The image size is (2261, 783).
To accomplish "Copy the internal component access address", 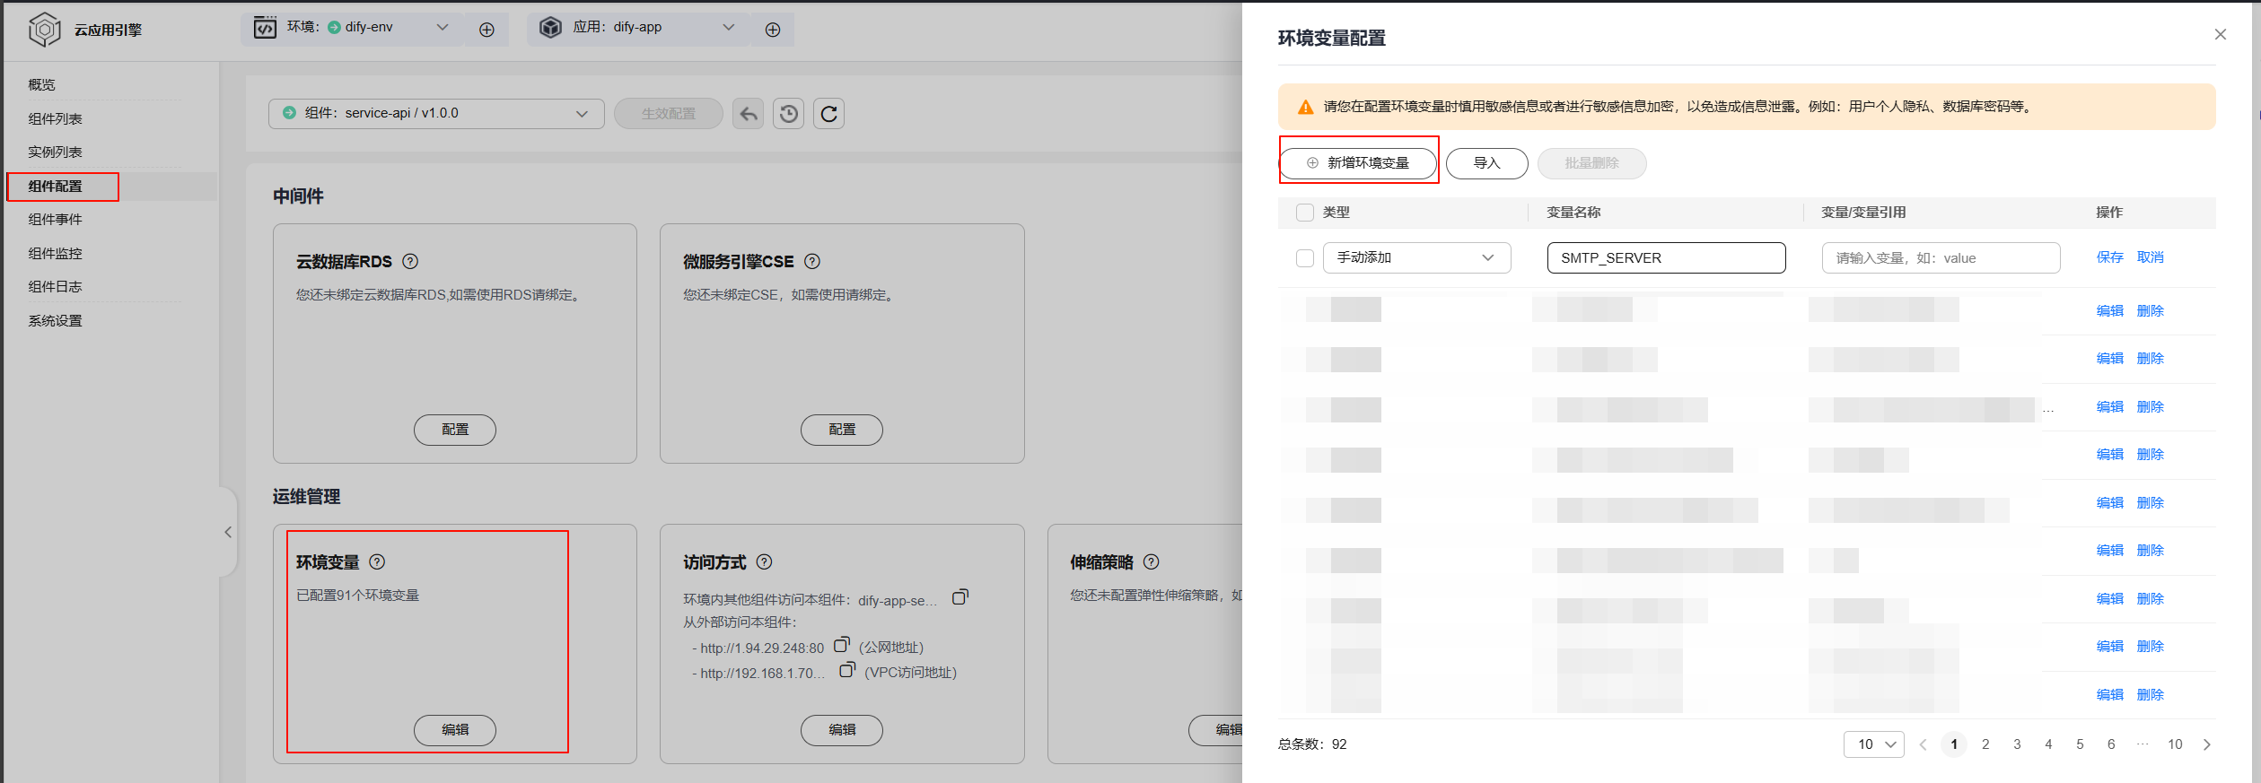I will [960, 597].
